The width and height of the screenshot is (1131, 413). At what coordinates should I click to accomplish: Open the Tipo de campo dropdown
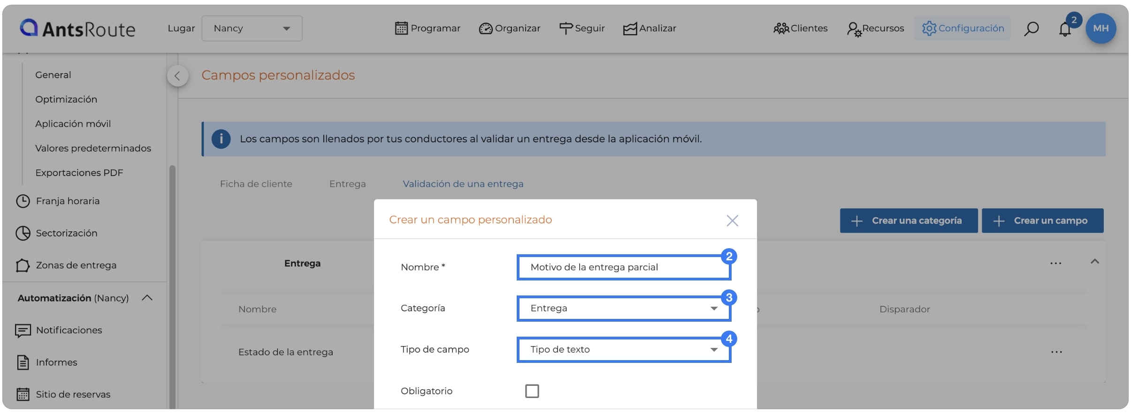pyautogui.click(x=624, y=350)
